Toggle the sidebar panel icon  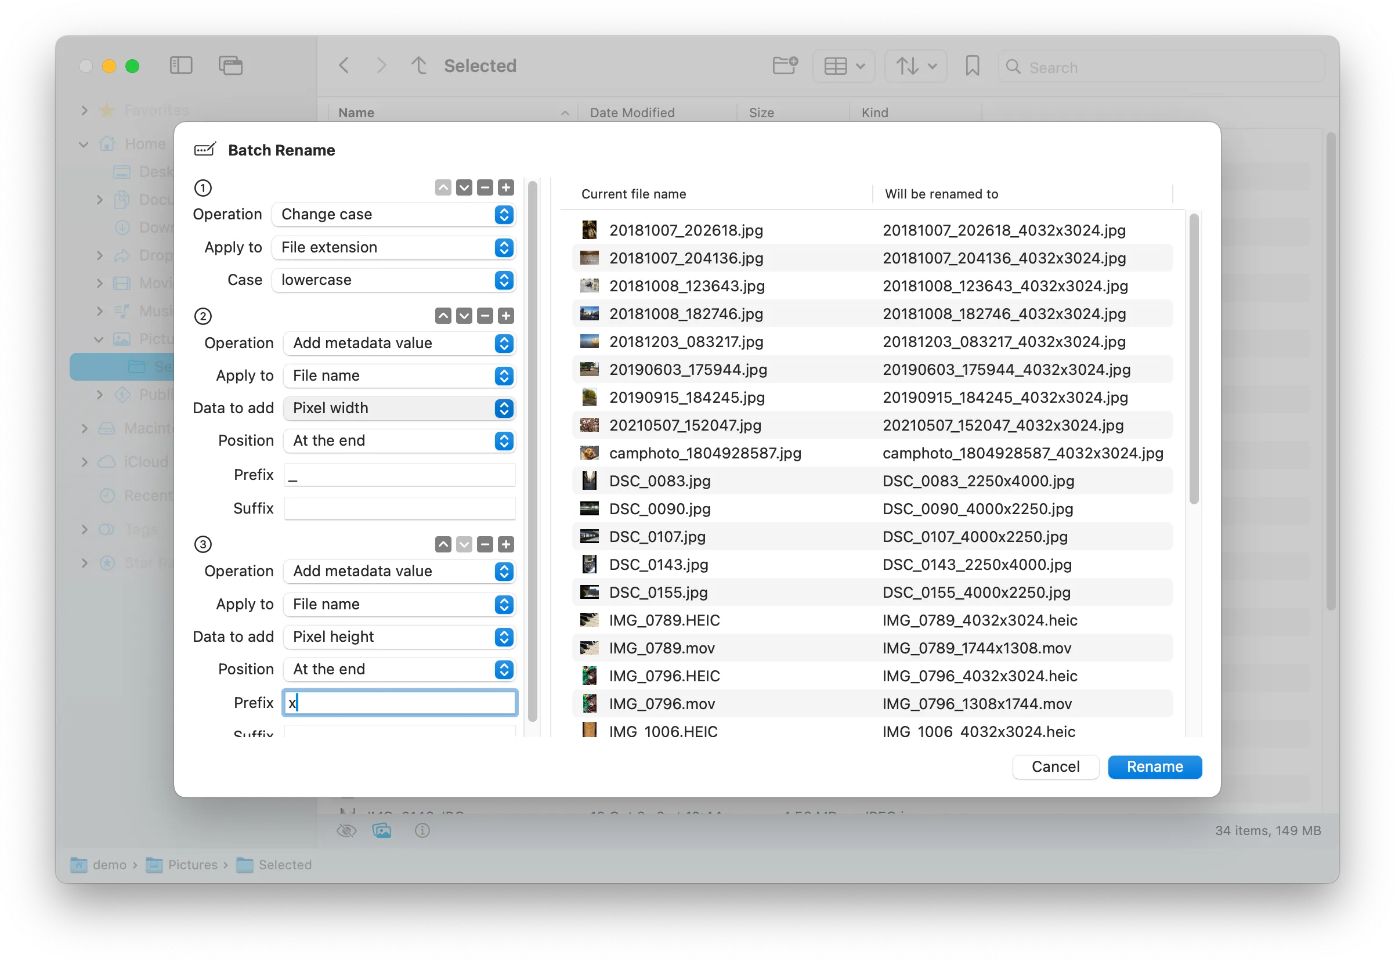point(180,66)
